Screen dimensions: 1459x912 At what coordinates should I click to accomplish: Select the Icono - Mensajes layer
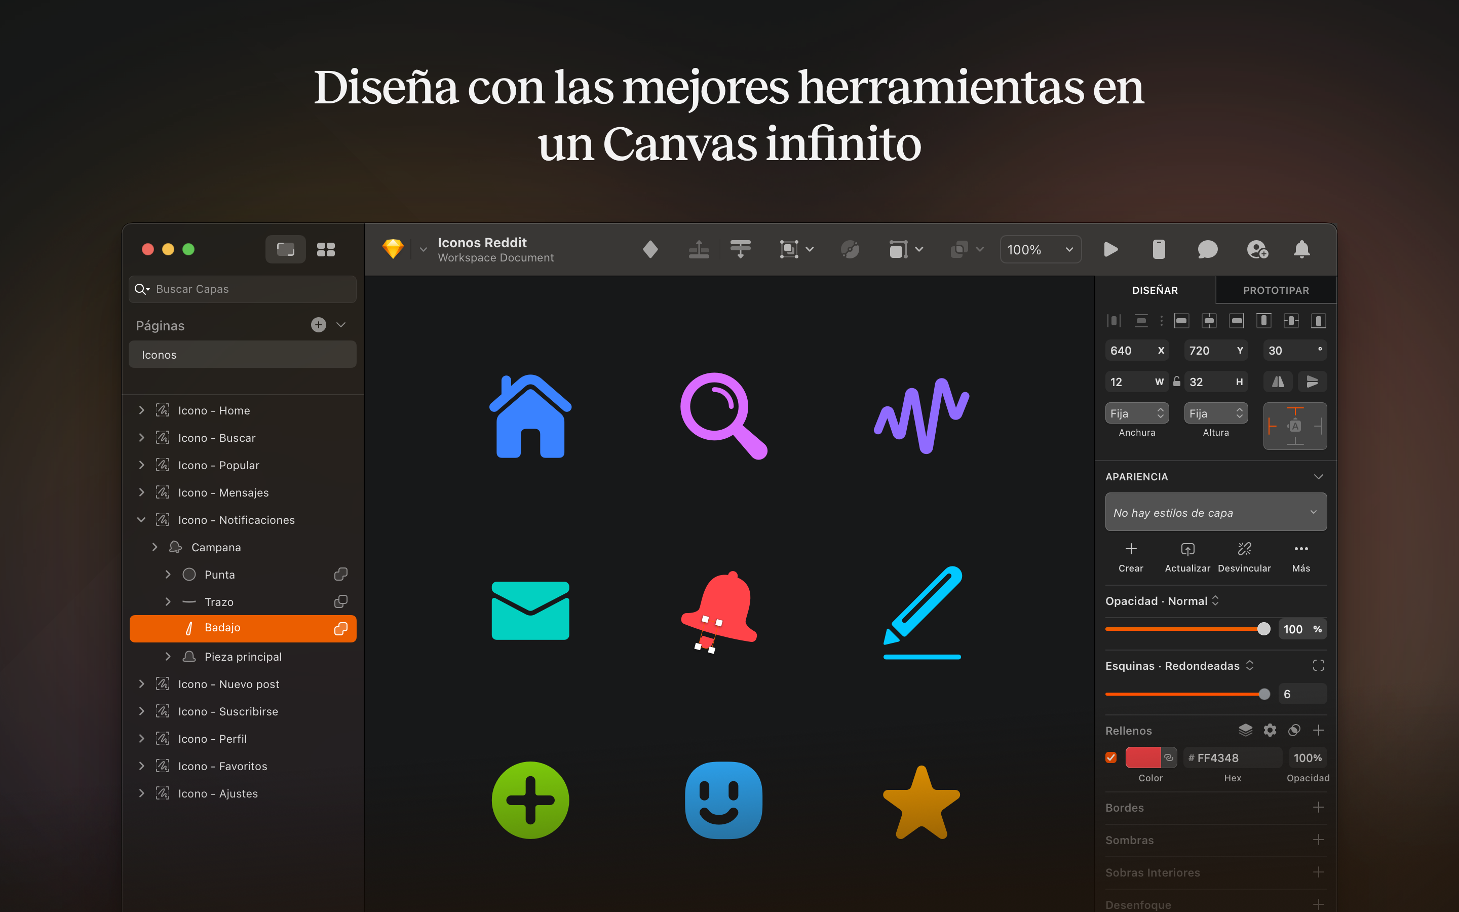click(x=242, y=492)
